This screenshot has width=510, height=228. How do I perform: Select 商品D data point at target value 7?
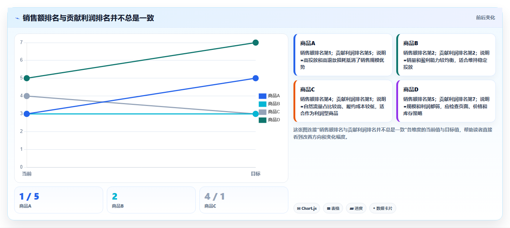pos(256,43)
